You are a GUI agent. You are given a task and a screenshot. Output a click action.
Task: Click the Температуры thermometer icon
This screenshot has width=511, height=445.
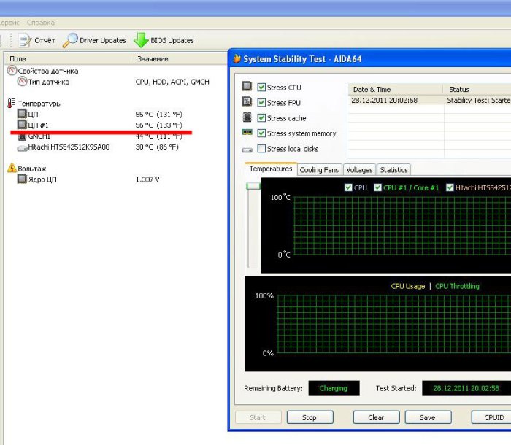[x=11, y=104]
